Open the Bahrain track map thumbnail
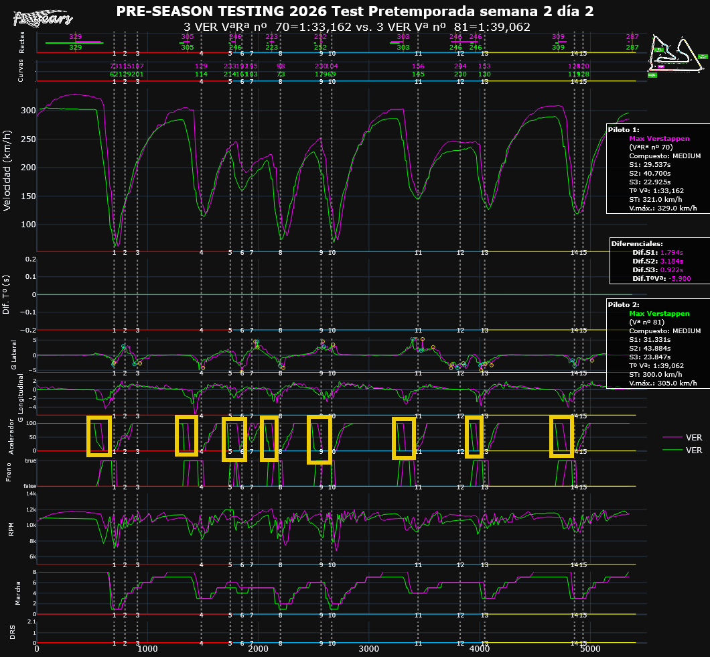This screenshot has width=710, height=657. (678, 55)
